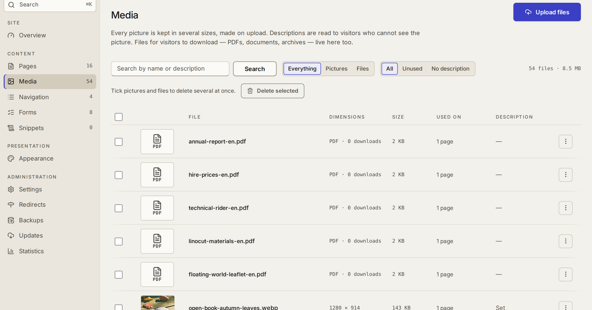This screenshot has width=592, height=310.
Task: Open actions menu for hire-prices-en.pdf
Action: coord(565,175)
